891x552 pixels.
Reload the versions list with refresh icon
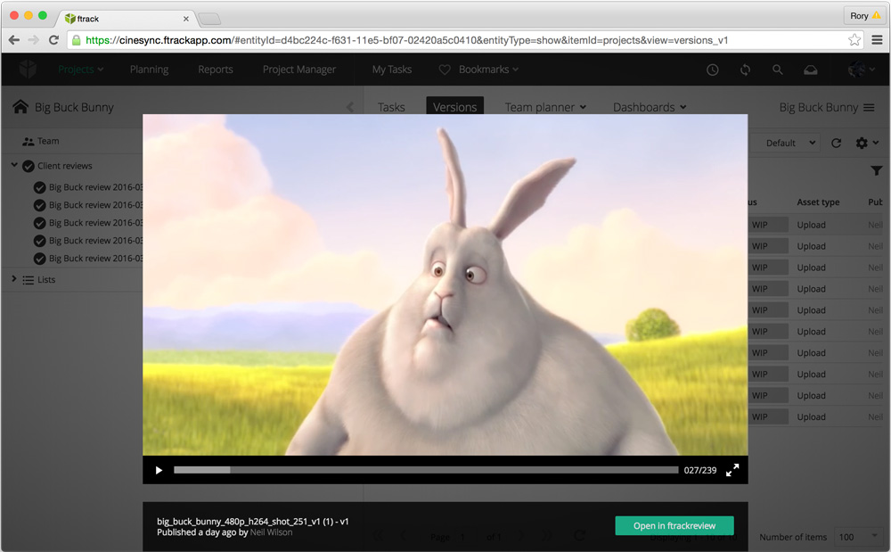point(836,143)
